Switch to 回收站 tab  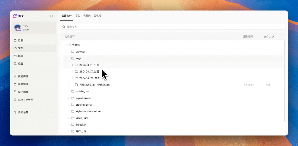click(97, 16)
